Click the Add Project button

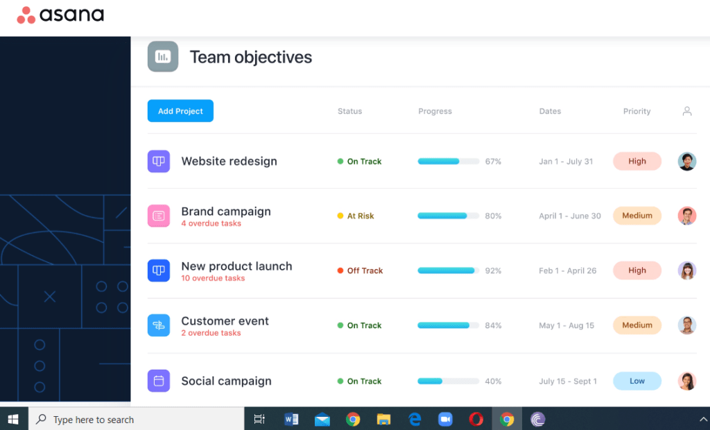(180, 110)
